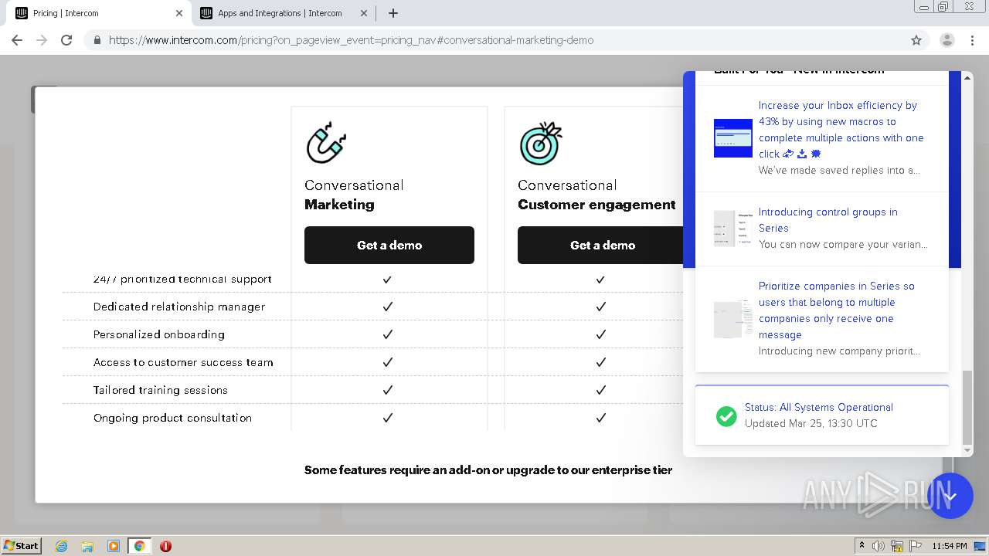Click the prioritize companies article thumbnail
The height and width of the screenshot is (556, 989).
coord(732,319)
